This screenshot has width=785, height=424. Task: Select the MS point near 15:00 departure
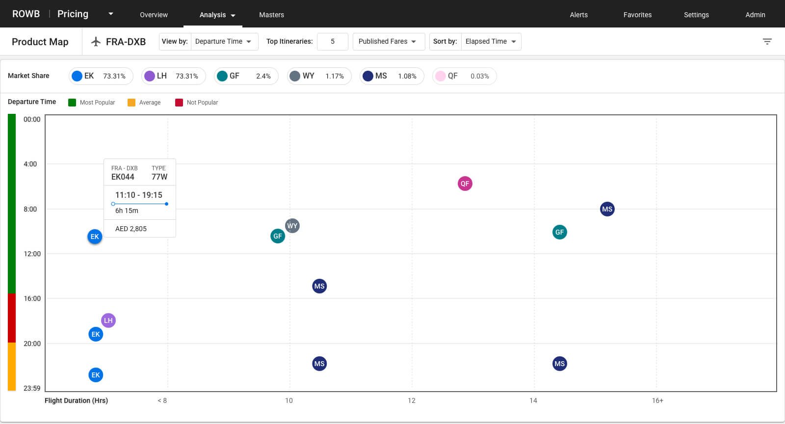coord(319,286)
